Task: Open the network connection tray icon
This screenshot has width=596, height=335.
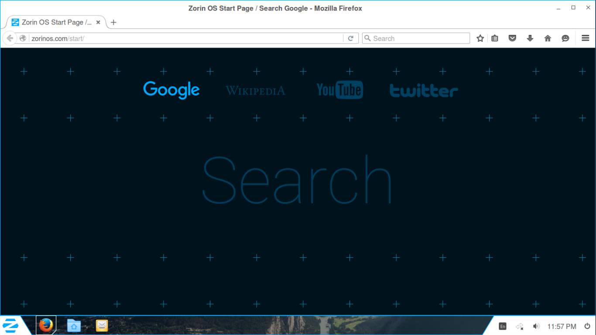Action: [520, 326]
